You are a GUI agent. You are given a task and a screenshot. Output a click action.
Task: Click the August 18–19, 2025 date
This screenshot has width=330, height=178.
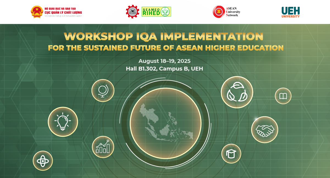(x=164, y=61)
